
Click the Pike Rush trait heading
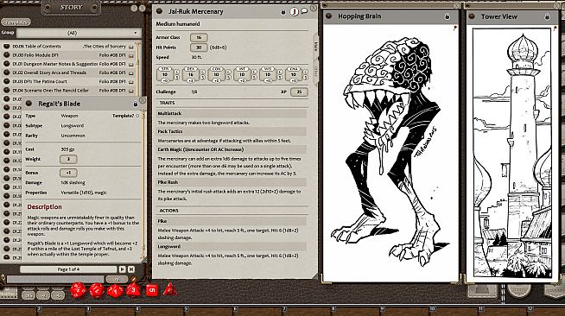pyautogui.click(x=232, y=182)
